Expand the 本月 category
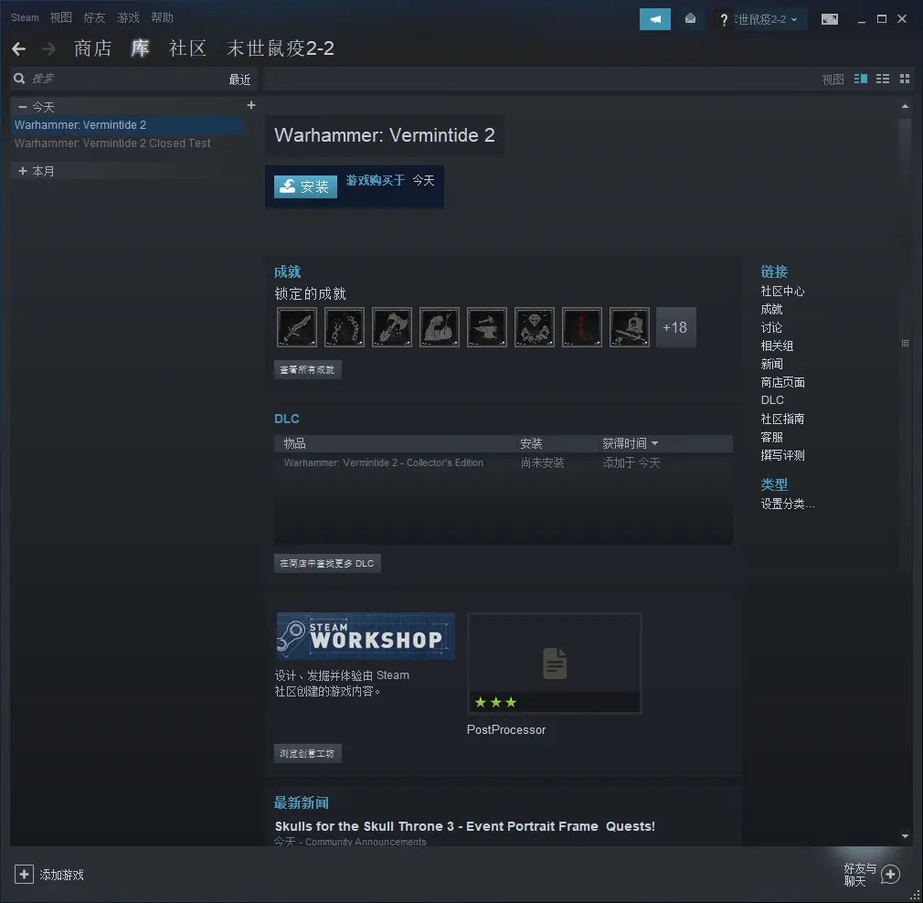923x903 pixels. tap(22, 171)
